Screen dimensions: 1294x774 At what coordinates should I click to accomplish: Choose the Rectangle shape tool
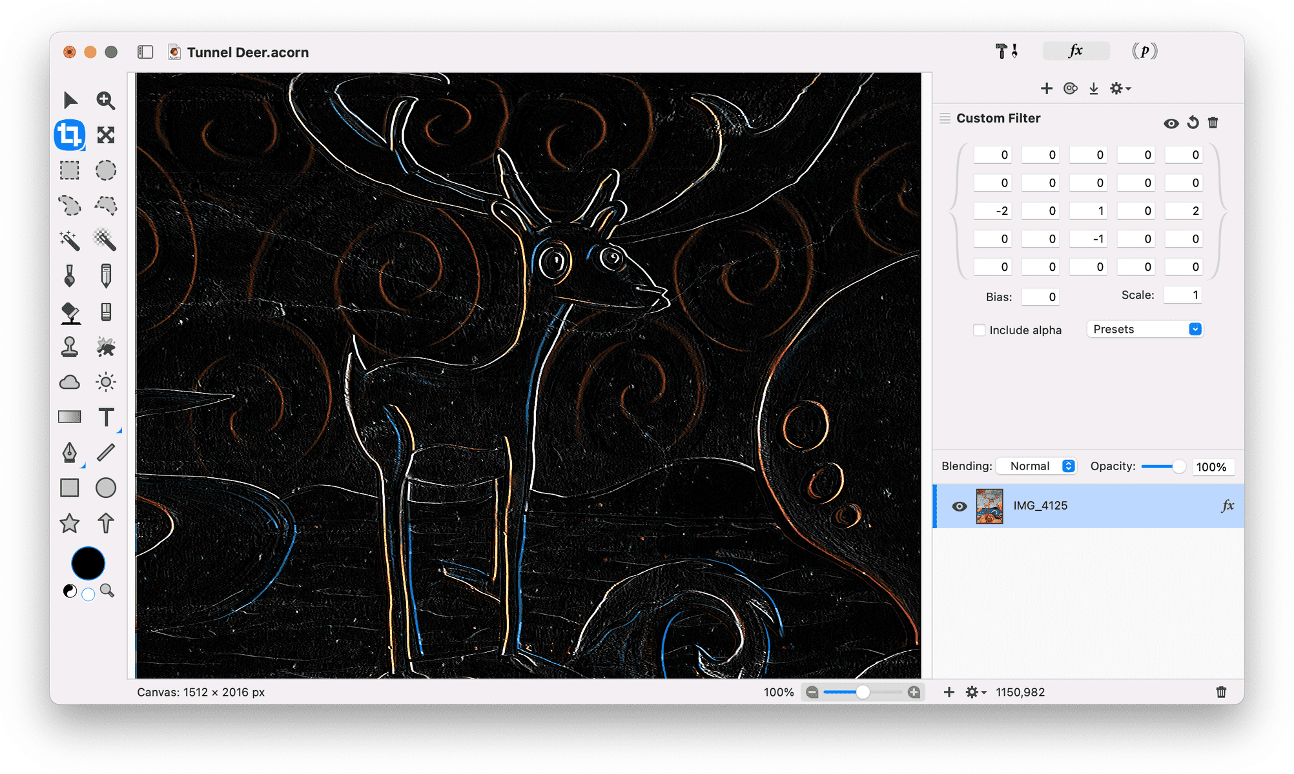[70, 488]
